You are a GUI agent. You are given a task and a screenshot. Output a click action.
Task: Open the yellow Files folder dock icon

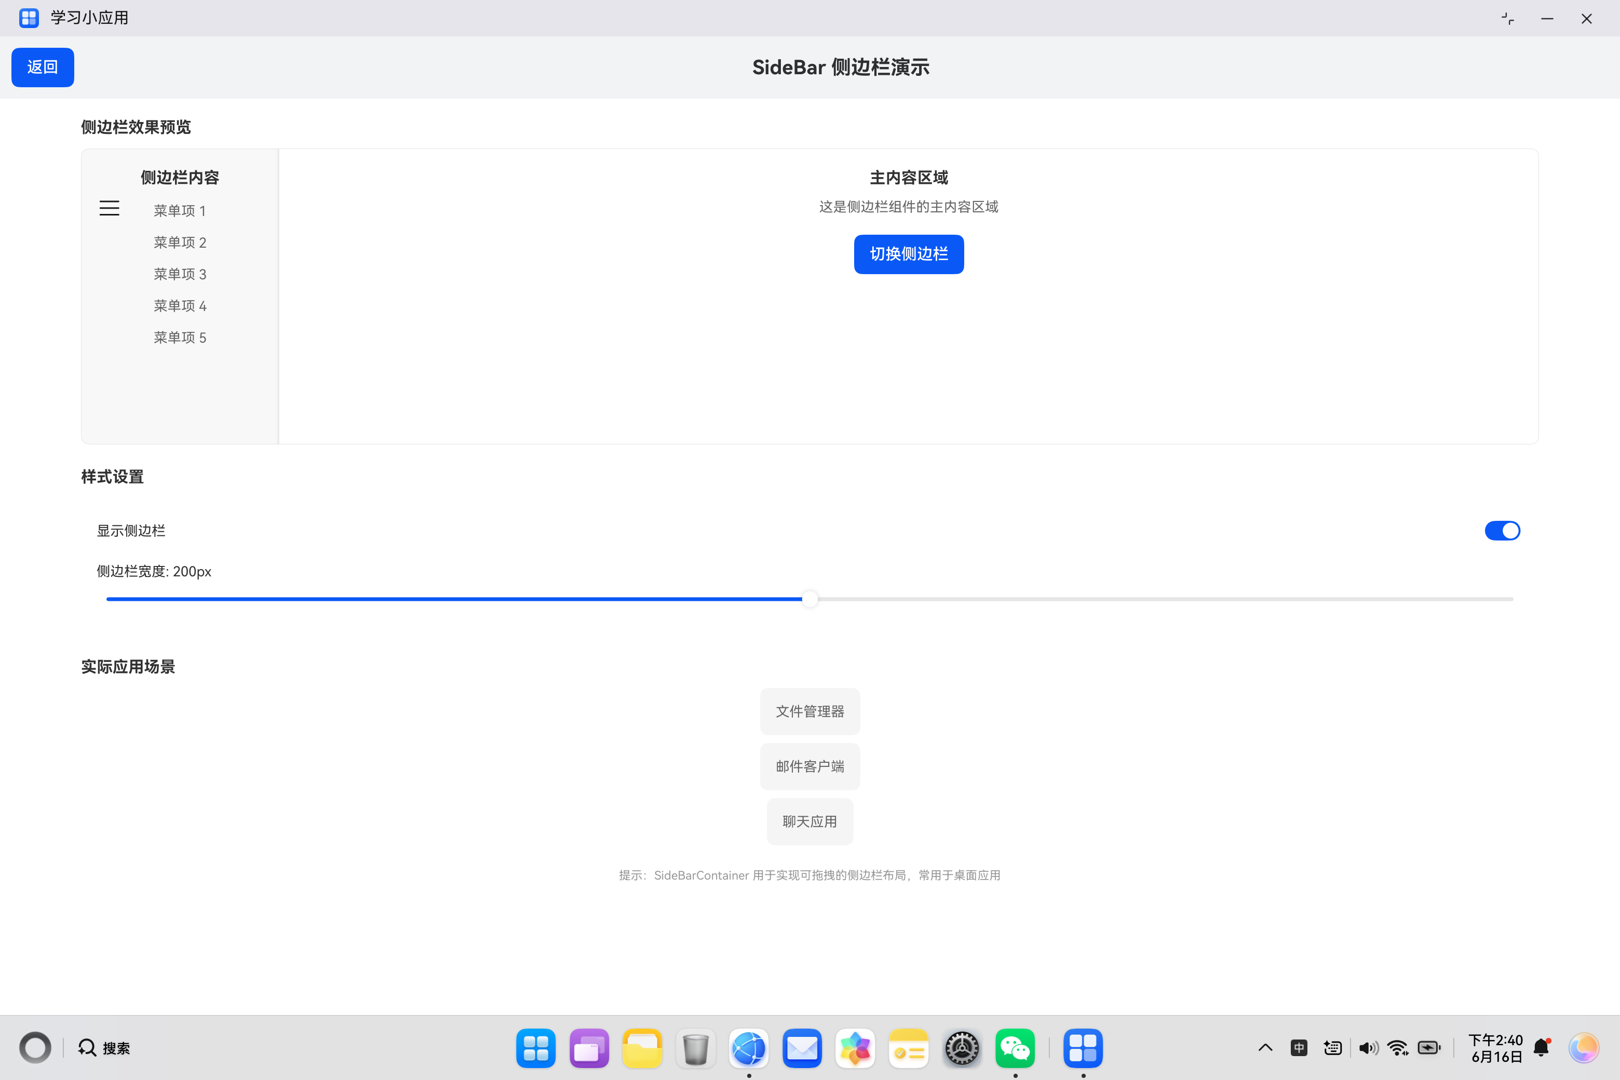tap(642, 1048)
